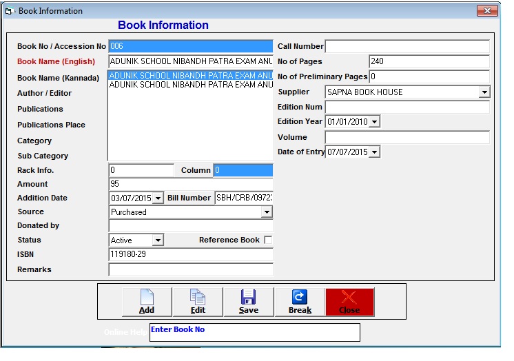Open the Edition Year date picker
The height and width of the screenshot is (361, 514).
click(x=374, y=122)
